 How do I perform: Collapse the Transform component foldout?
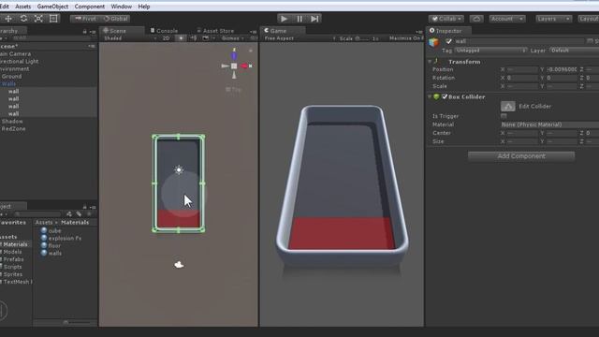[430, 62]
